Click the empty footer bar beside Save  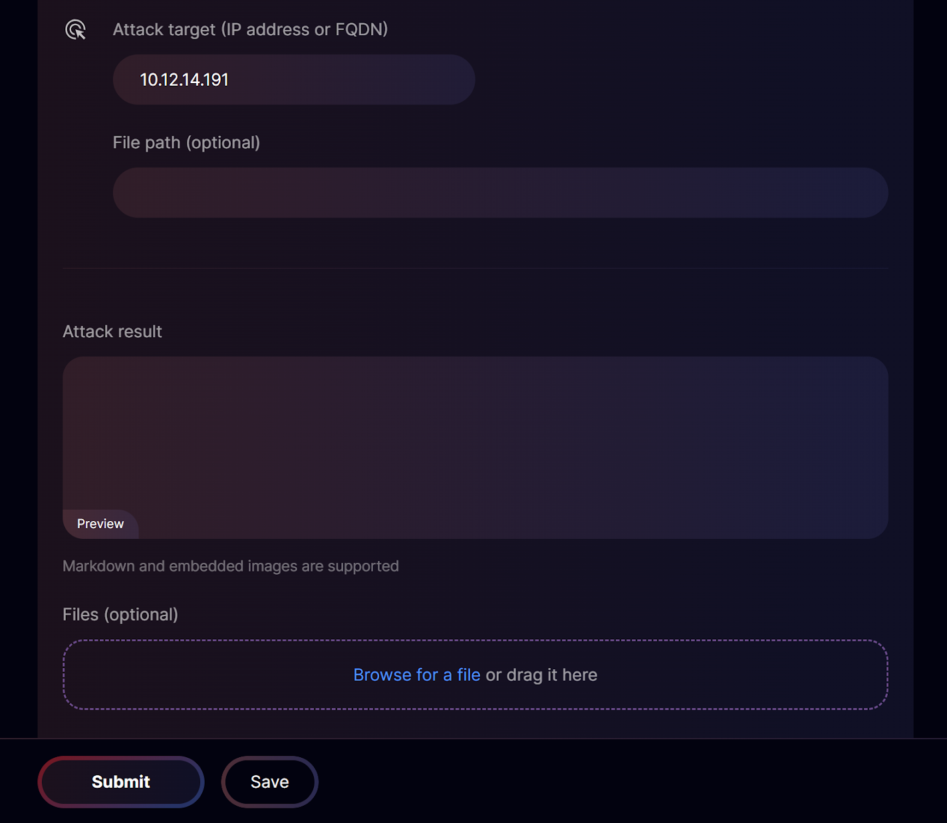599,782
